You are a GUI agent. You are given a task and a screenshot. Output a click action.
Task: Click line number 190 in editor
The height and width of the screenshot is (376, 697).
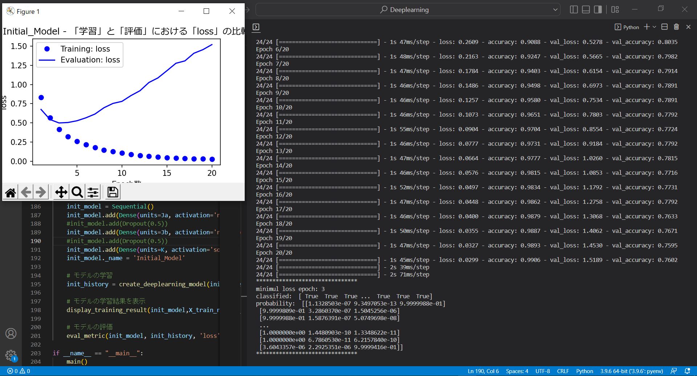36,241
